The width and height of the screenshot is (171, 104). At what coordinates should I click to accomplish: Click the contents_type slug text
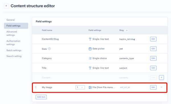[x=127, y=58]
